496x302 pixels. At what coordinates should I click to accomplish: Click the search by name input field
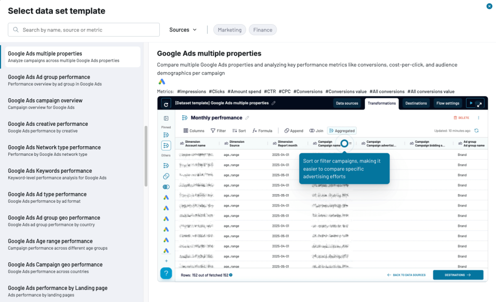(x=84, y=30)
